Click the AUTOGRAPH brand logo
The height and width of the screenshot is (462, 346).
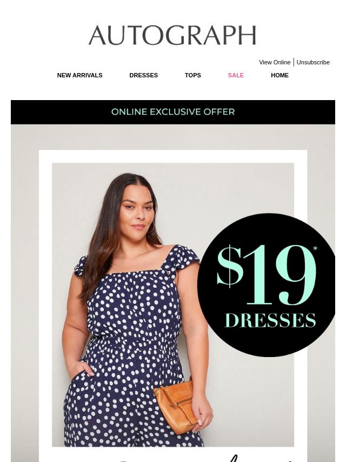(172, 35)
